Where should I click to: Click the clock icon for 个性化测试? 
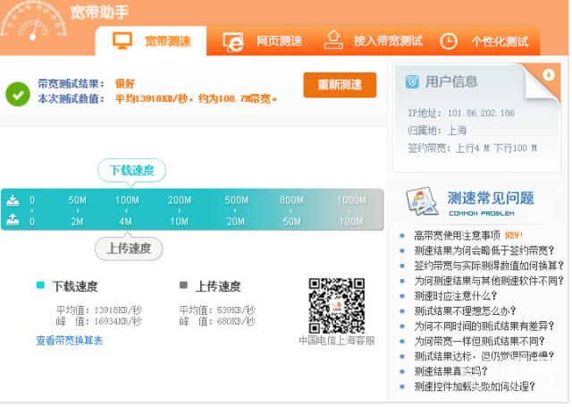click(449, 41)
